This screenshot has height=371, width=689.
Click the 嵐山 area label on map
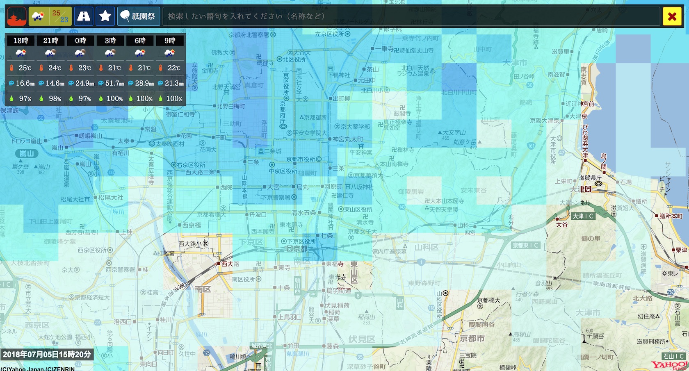point(27,153)
